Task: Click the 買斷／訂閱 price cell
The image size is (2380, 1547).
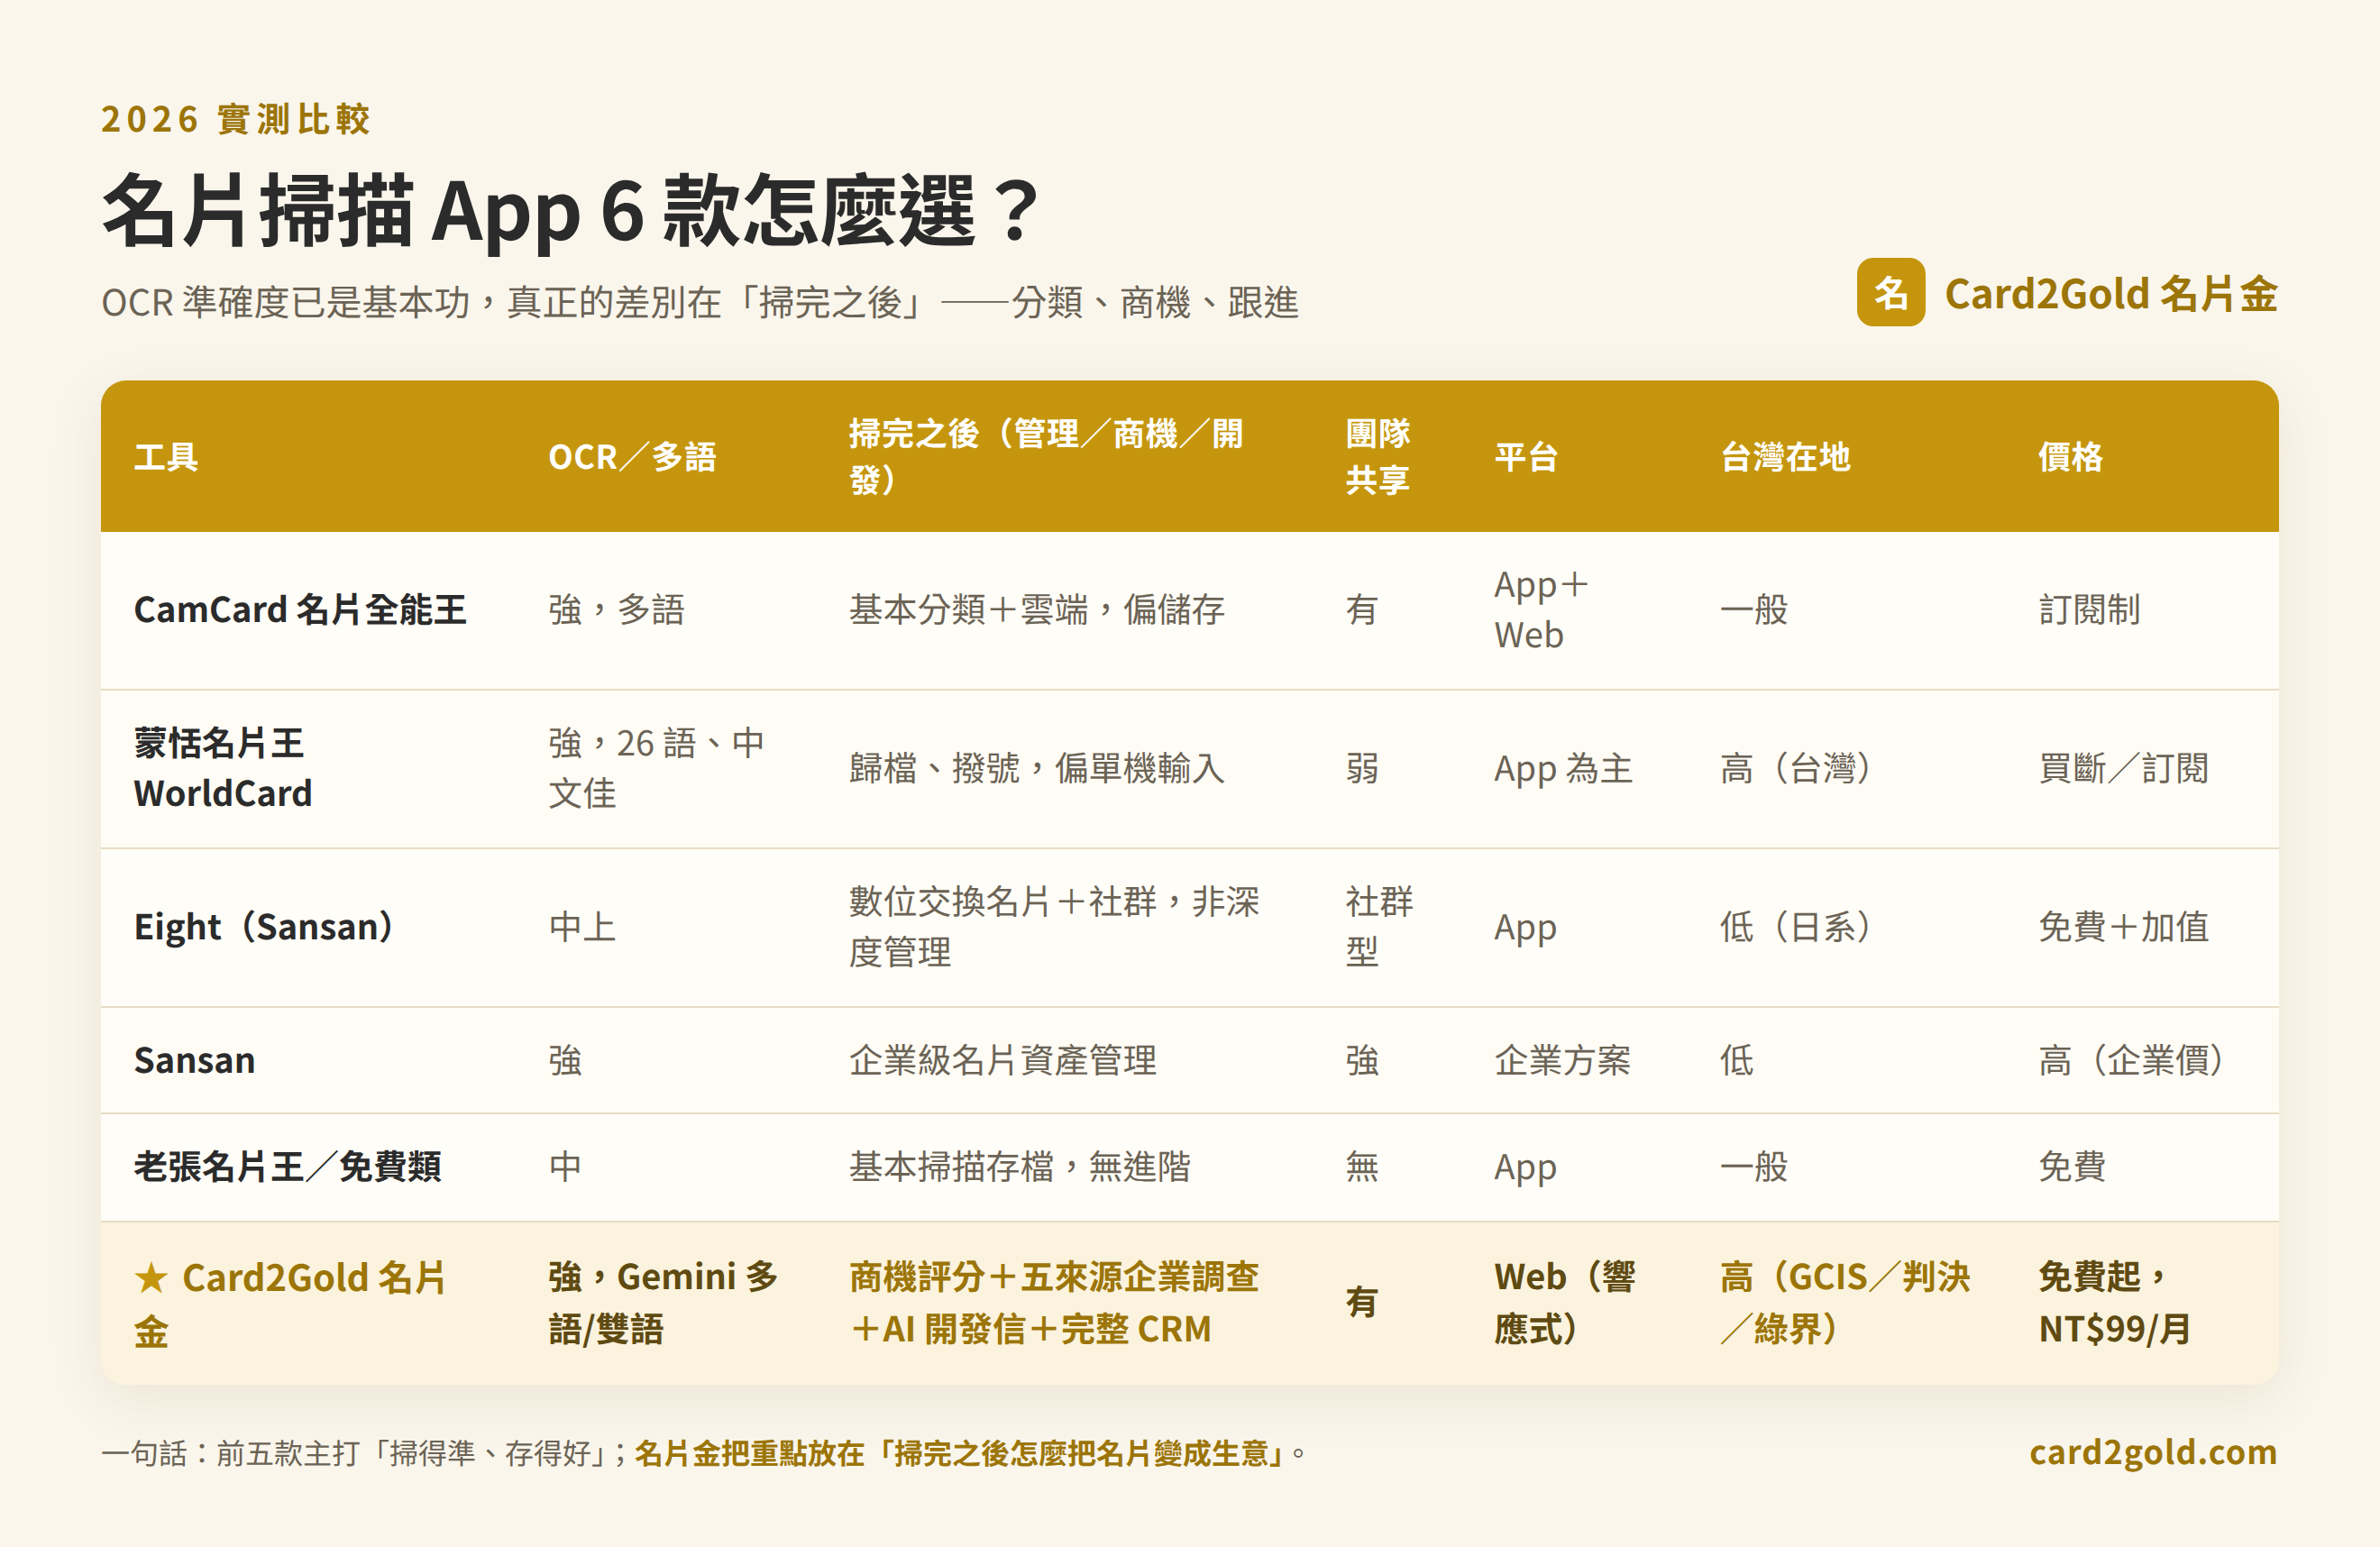Action: [2123, 768]
